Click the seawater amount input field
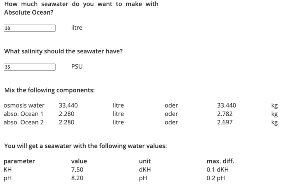This screenshot has width=282, height=192. coord(30,28)
